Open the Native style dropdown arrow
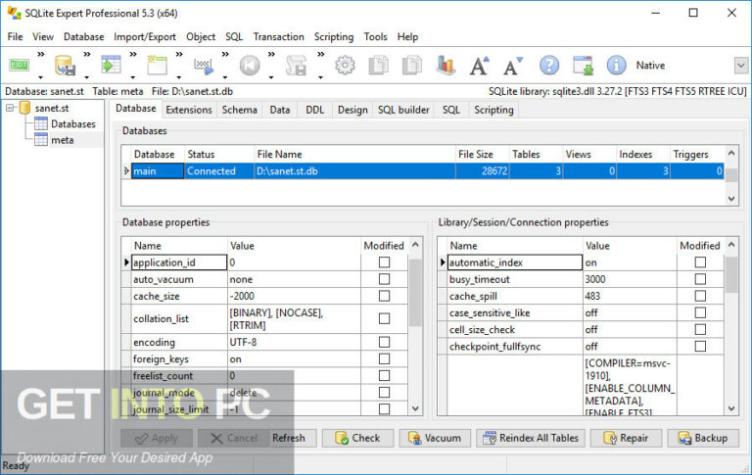This screenshot has height=475, width=752. pos(741,66)
